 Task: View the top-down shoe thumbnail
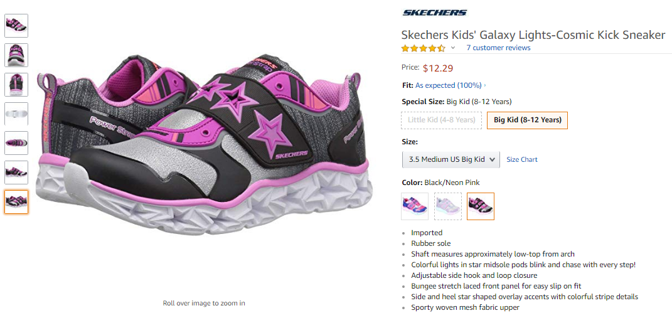click(16, 143)
